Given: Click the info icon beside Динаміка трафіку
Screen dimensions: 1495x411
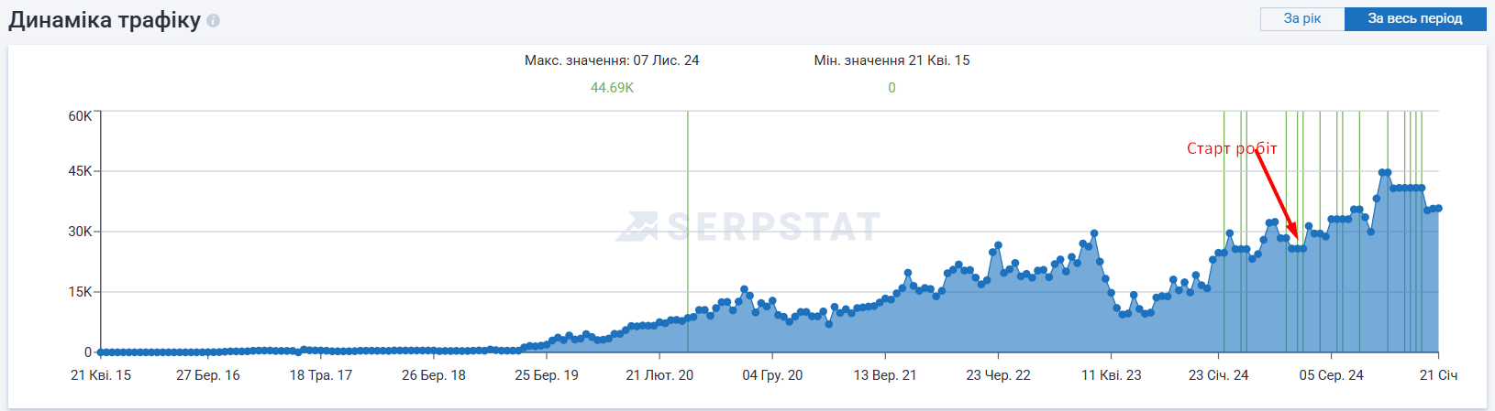Looking at the screenshot, I should (213, 20).
